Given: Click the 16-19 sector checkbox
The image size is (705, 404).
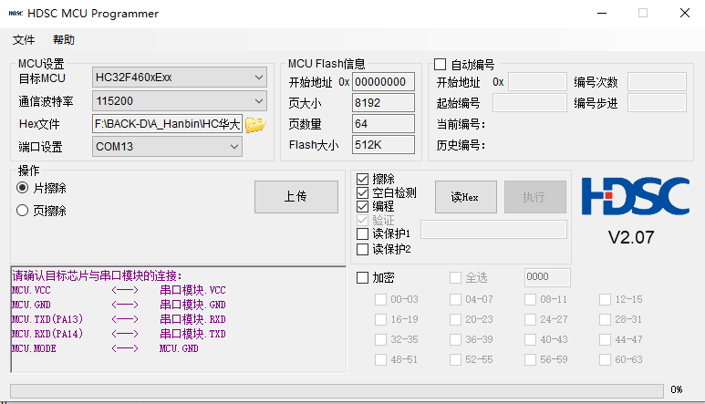Looking at the screenshot, I should [381, 319].
